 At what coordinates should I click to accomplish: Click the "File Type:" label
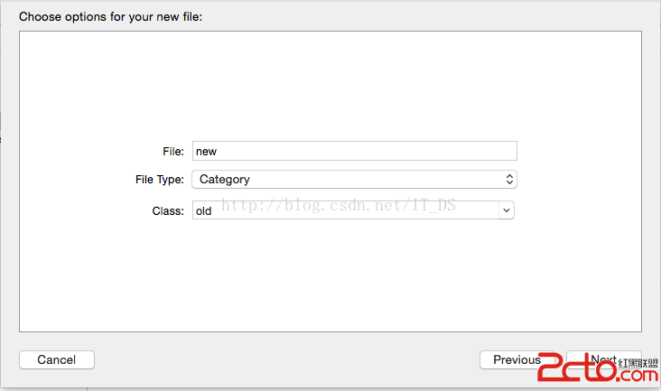click(160, 180)
